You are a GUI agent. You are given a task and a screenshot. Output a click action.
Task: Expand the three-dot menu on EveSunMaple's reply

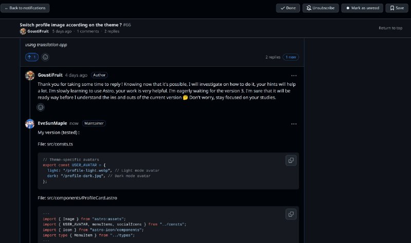[294, 124]
